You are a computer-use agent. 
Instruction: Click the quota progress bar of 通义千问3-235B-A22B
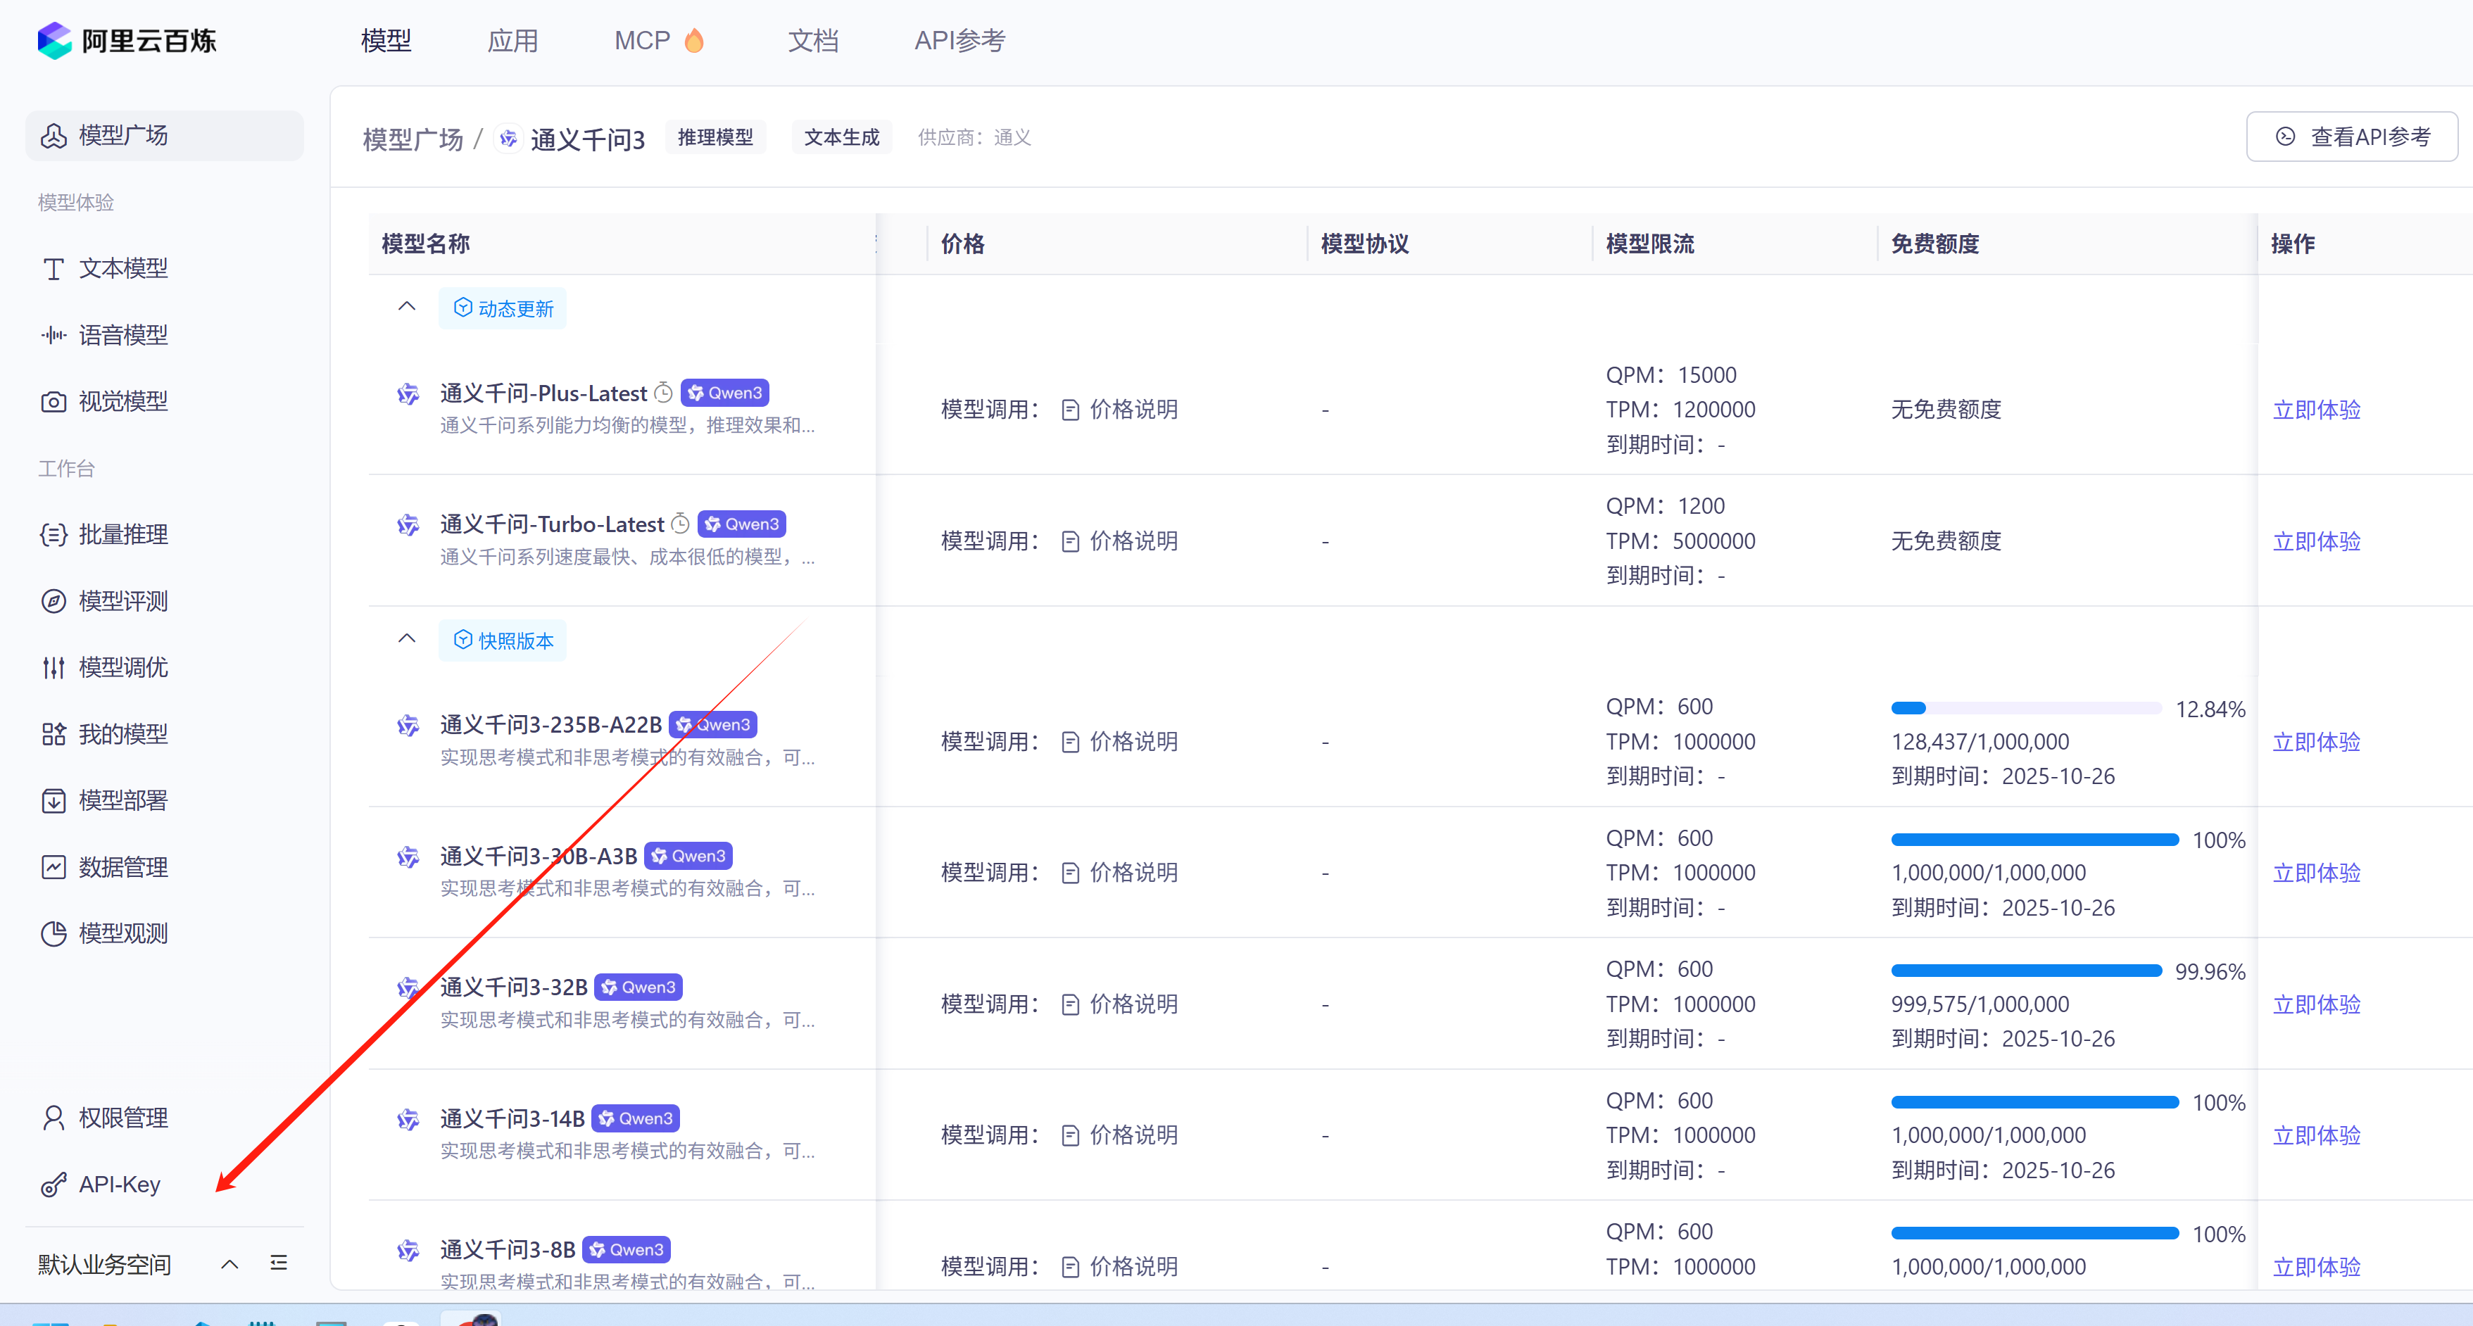point(2025,707)
